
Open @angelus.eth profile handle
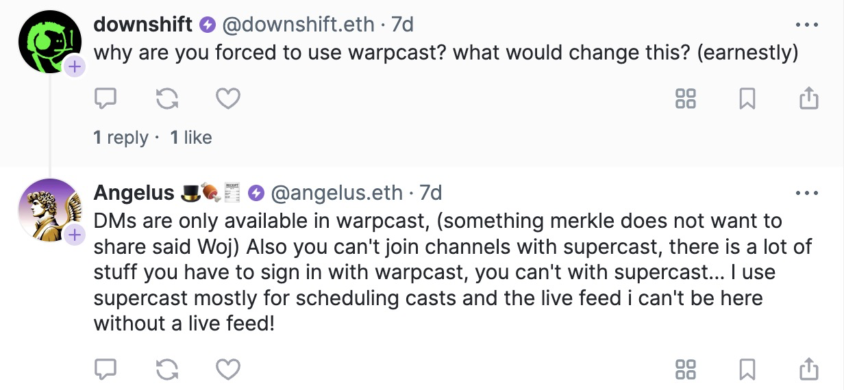click(337, 193)
